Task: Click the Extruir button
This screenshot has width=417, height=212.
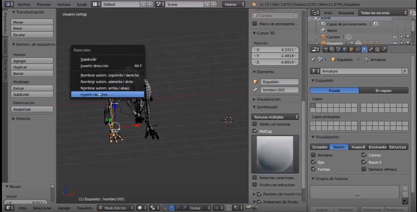Action: click(32, 89)
